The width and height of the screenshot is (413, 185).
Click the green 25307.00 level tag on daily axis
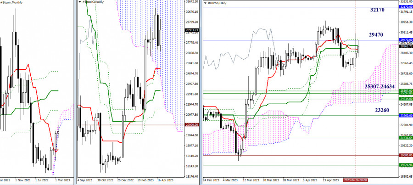(x=406, y=91)
